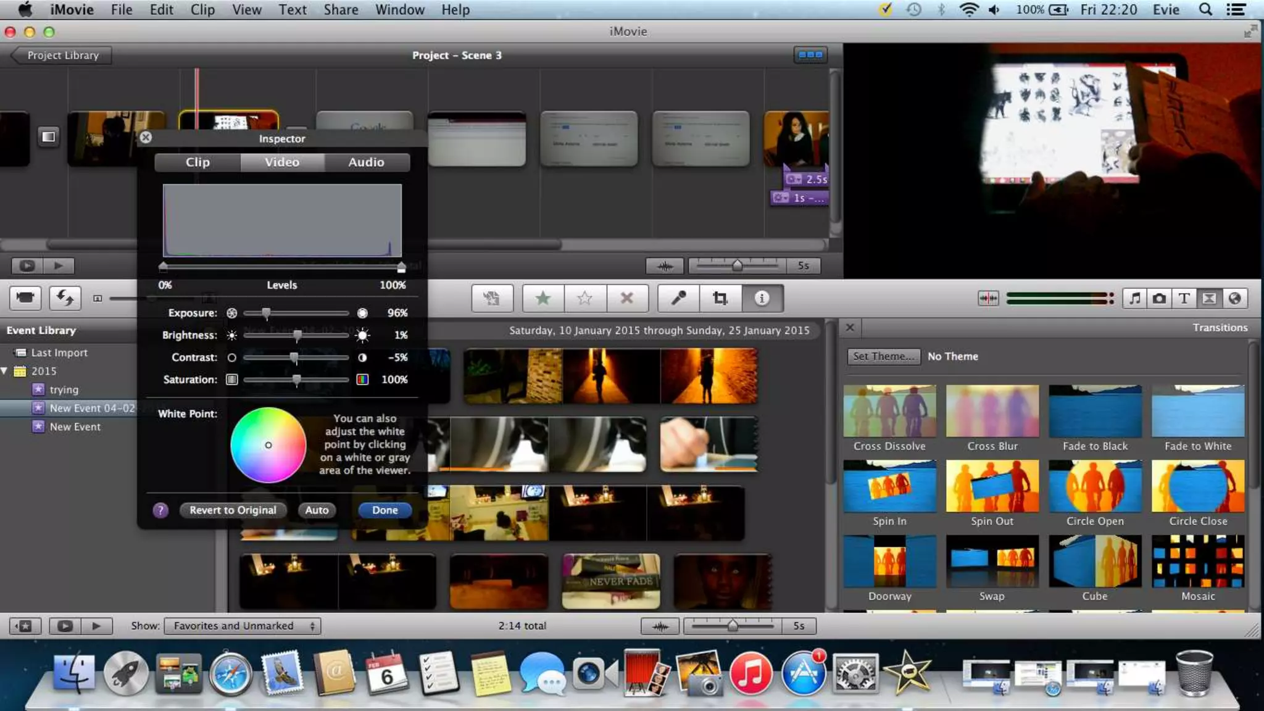Screen dimensions: 1264x711
Task: Adjust the Contrast slider
Action: pyautogui.click(x=294, y=358)
